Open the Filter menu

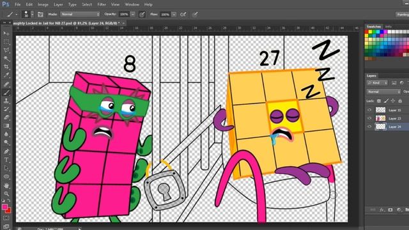pyautogui.click(x=102, y=4)
